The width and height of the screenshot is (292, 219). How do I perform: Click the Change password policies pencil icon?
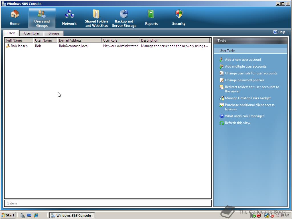pos(221,80)
